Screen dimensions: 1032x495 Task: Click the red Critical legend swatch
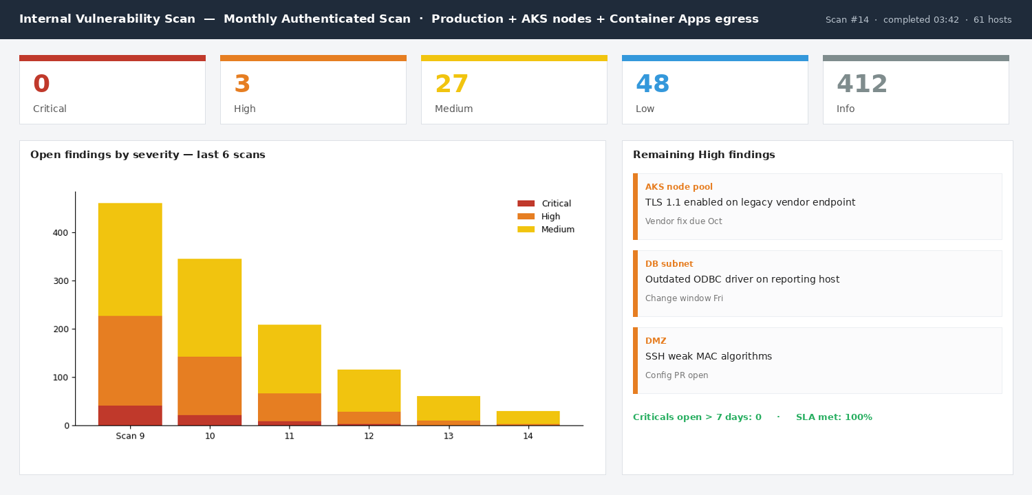tap(526, 203)
